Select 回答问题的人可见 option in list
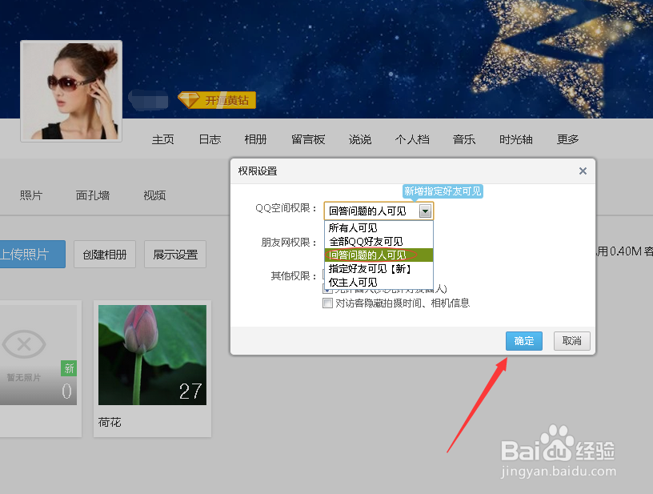The width and height of the screenshot is (653, 494). [x=379, y=255]
